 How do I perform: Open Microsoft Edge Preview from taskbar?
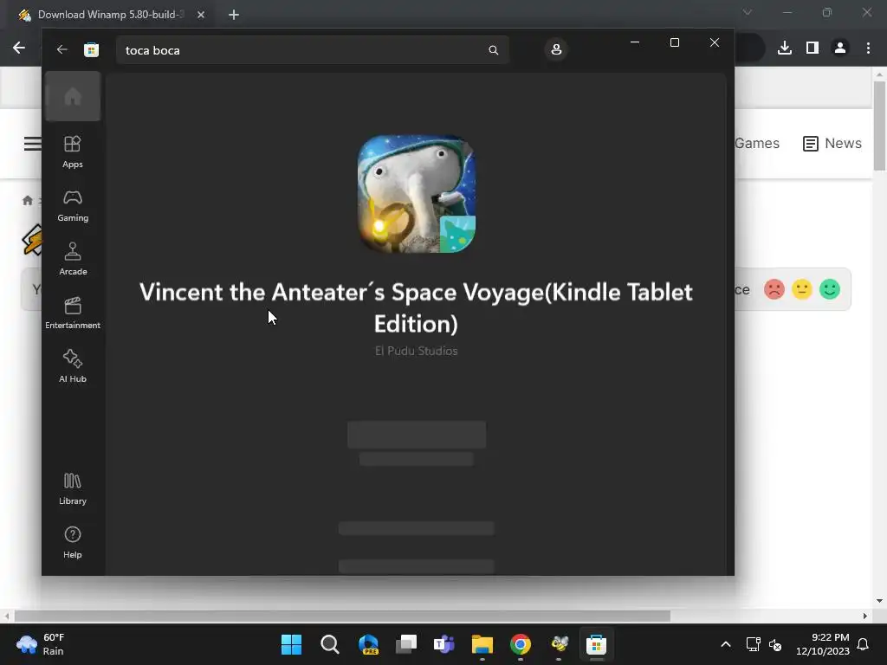[x=368, y=644]
